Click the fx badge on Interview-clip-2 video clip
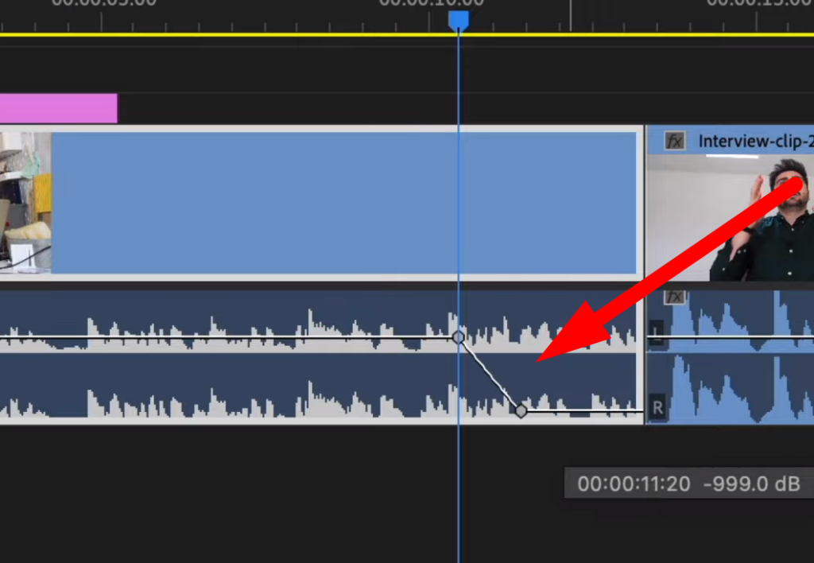 coord(675,141)
